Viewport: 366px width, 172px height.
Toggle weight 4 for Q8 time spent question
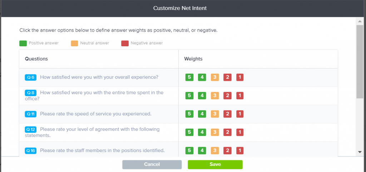pos(202,95)
